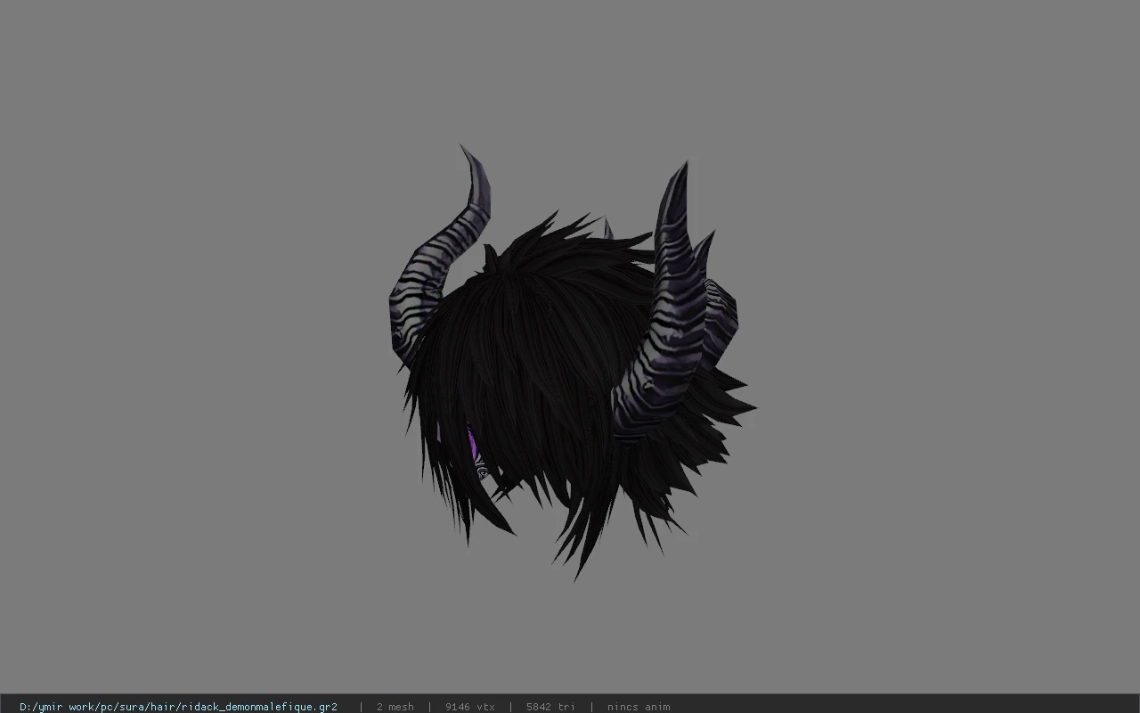Click the 'nincs anim' status entry

pos(639,707)
